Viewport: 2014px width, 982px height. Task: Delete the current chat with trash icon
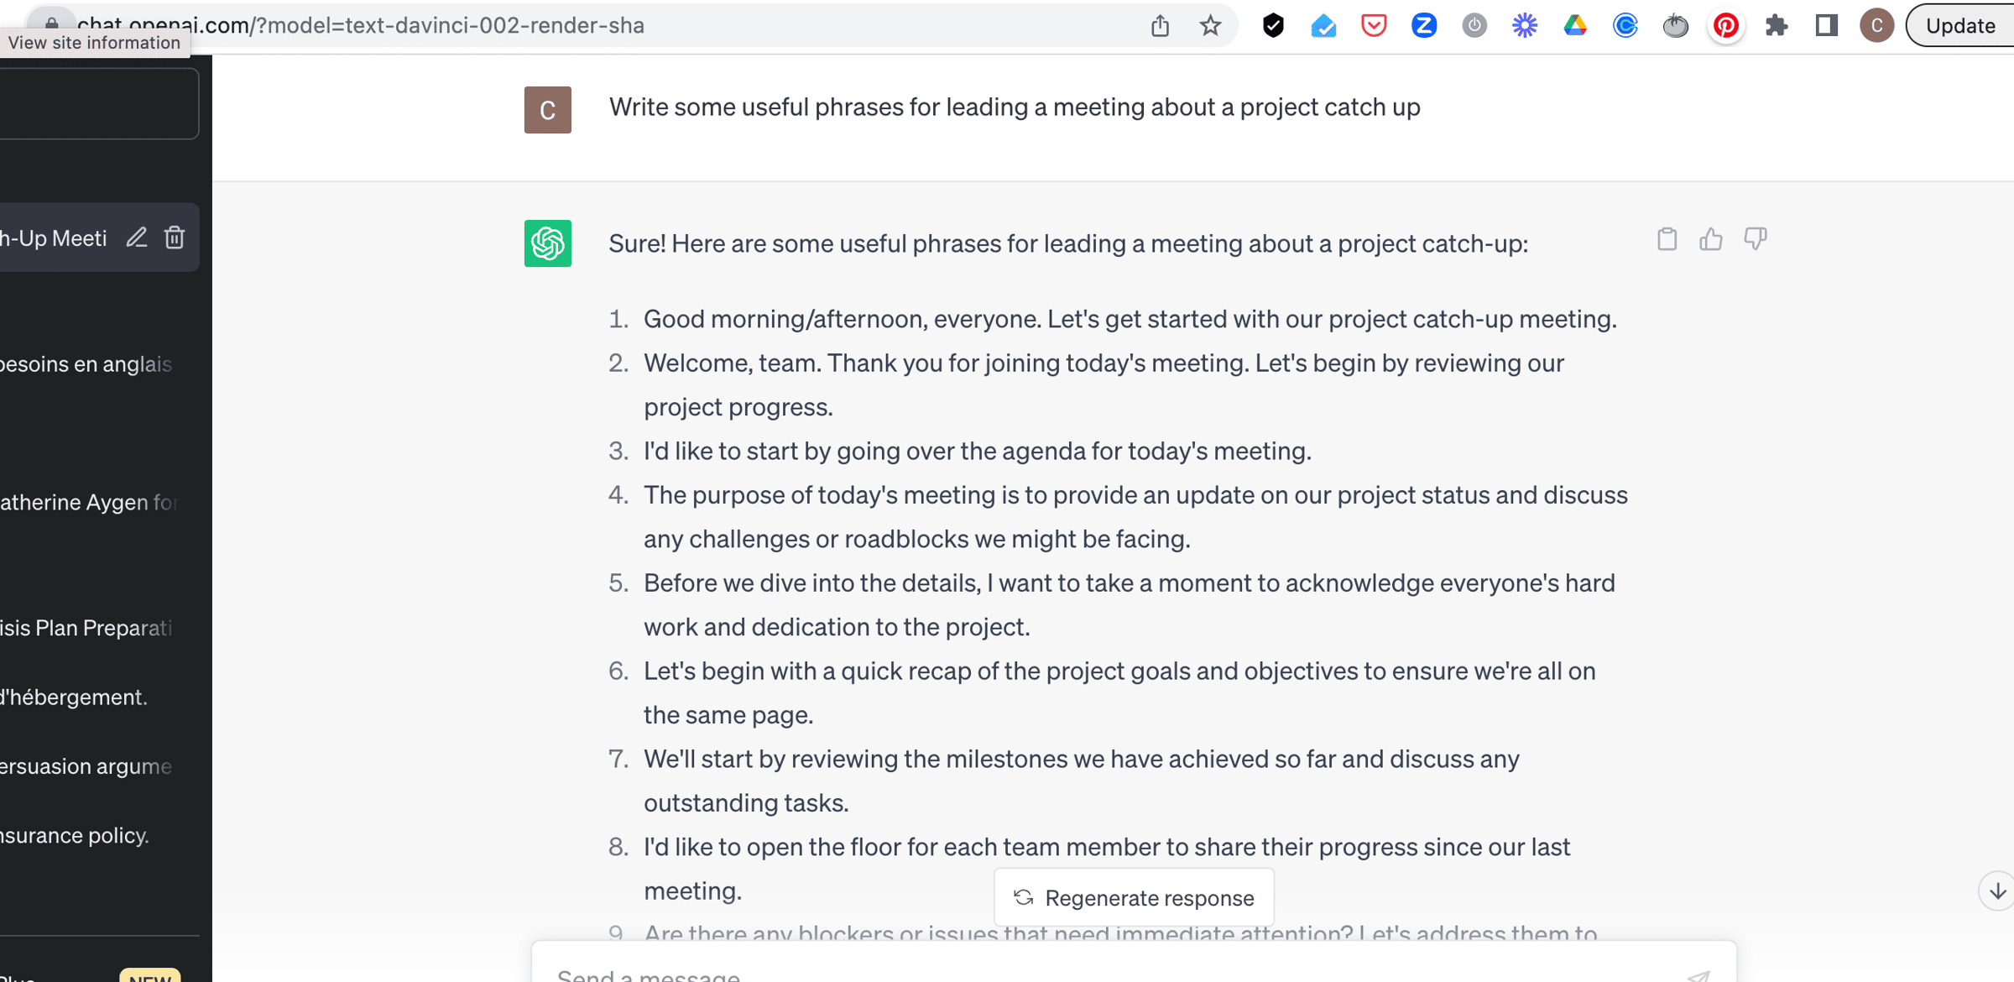pos(175,238)
